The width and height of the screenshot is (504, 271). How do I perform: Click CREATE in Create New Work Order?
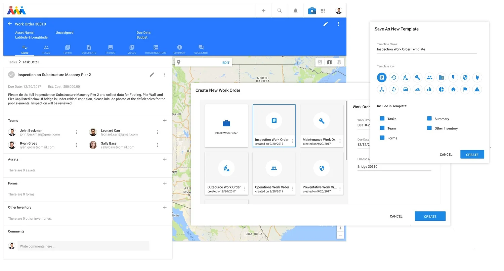coord(430,216)
